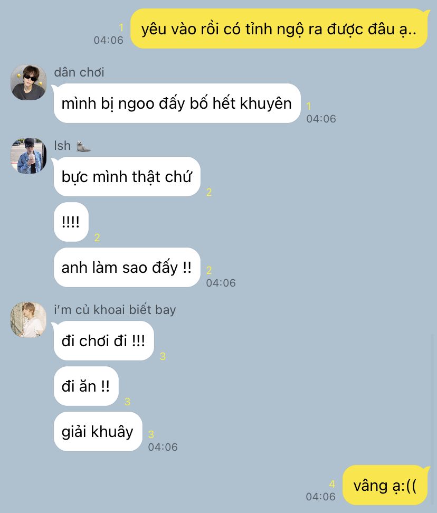Click the sender name 'dân chơi'
This screenshot has height=513, width=437.
(79, 72)
